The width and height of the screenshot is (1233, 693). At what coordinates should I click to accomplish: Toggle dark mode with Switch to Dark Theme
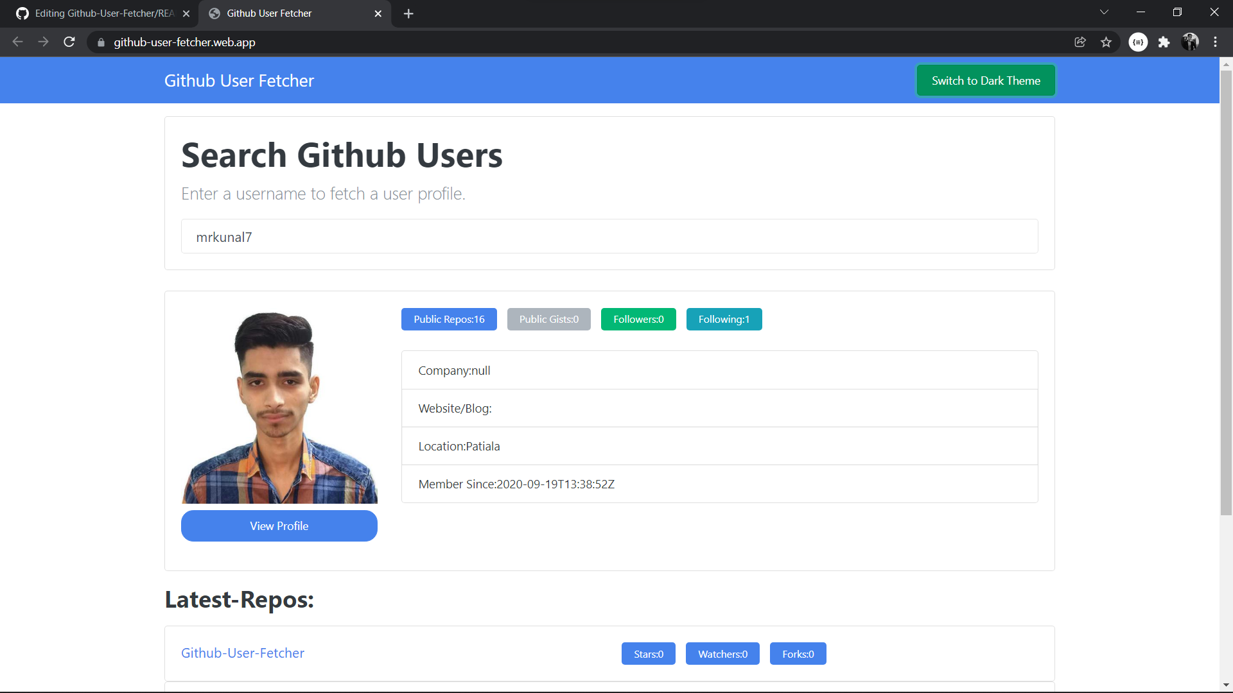coord(985,80)
